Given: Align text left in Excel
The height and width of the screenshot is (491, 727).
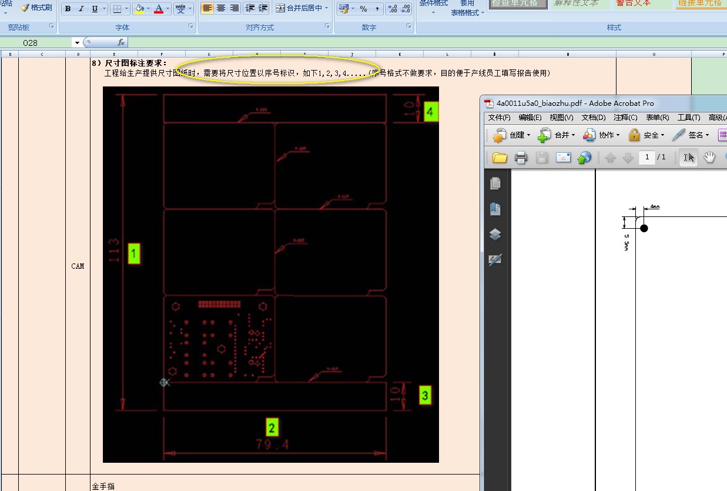Looking at the screenshot, I should click(207, 8).
